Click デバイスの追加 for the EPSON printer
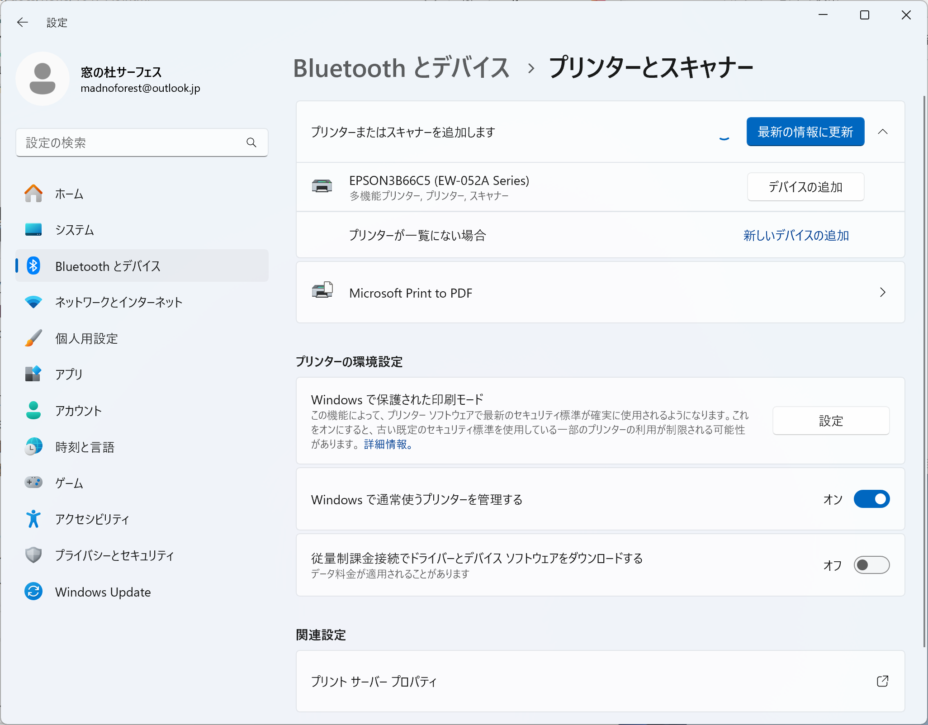 (805, 186)
